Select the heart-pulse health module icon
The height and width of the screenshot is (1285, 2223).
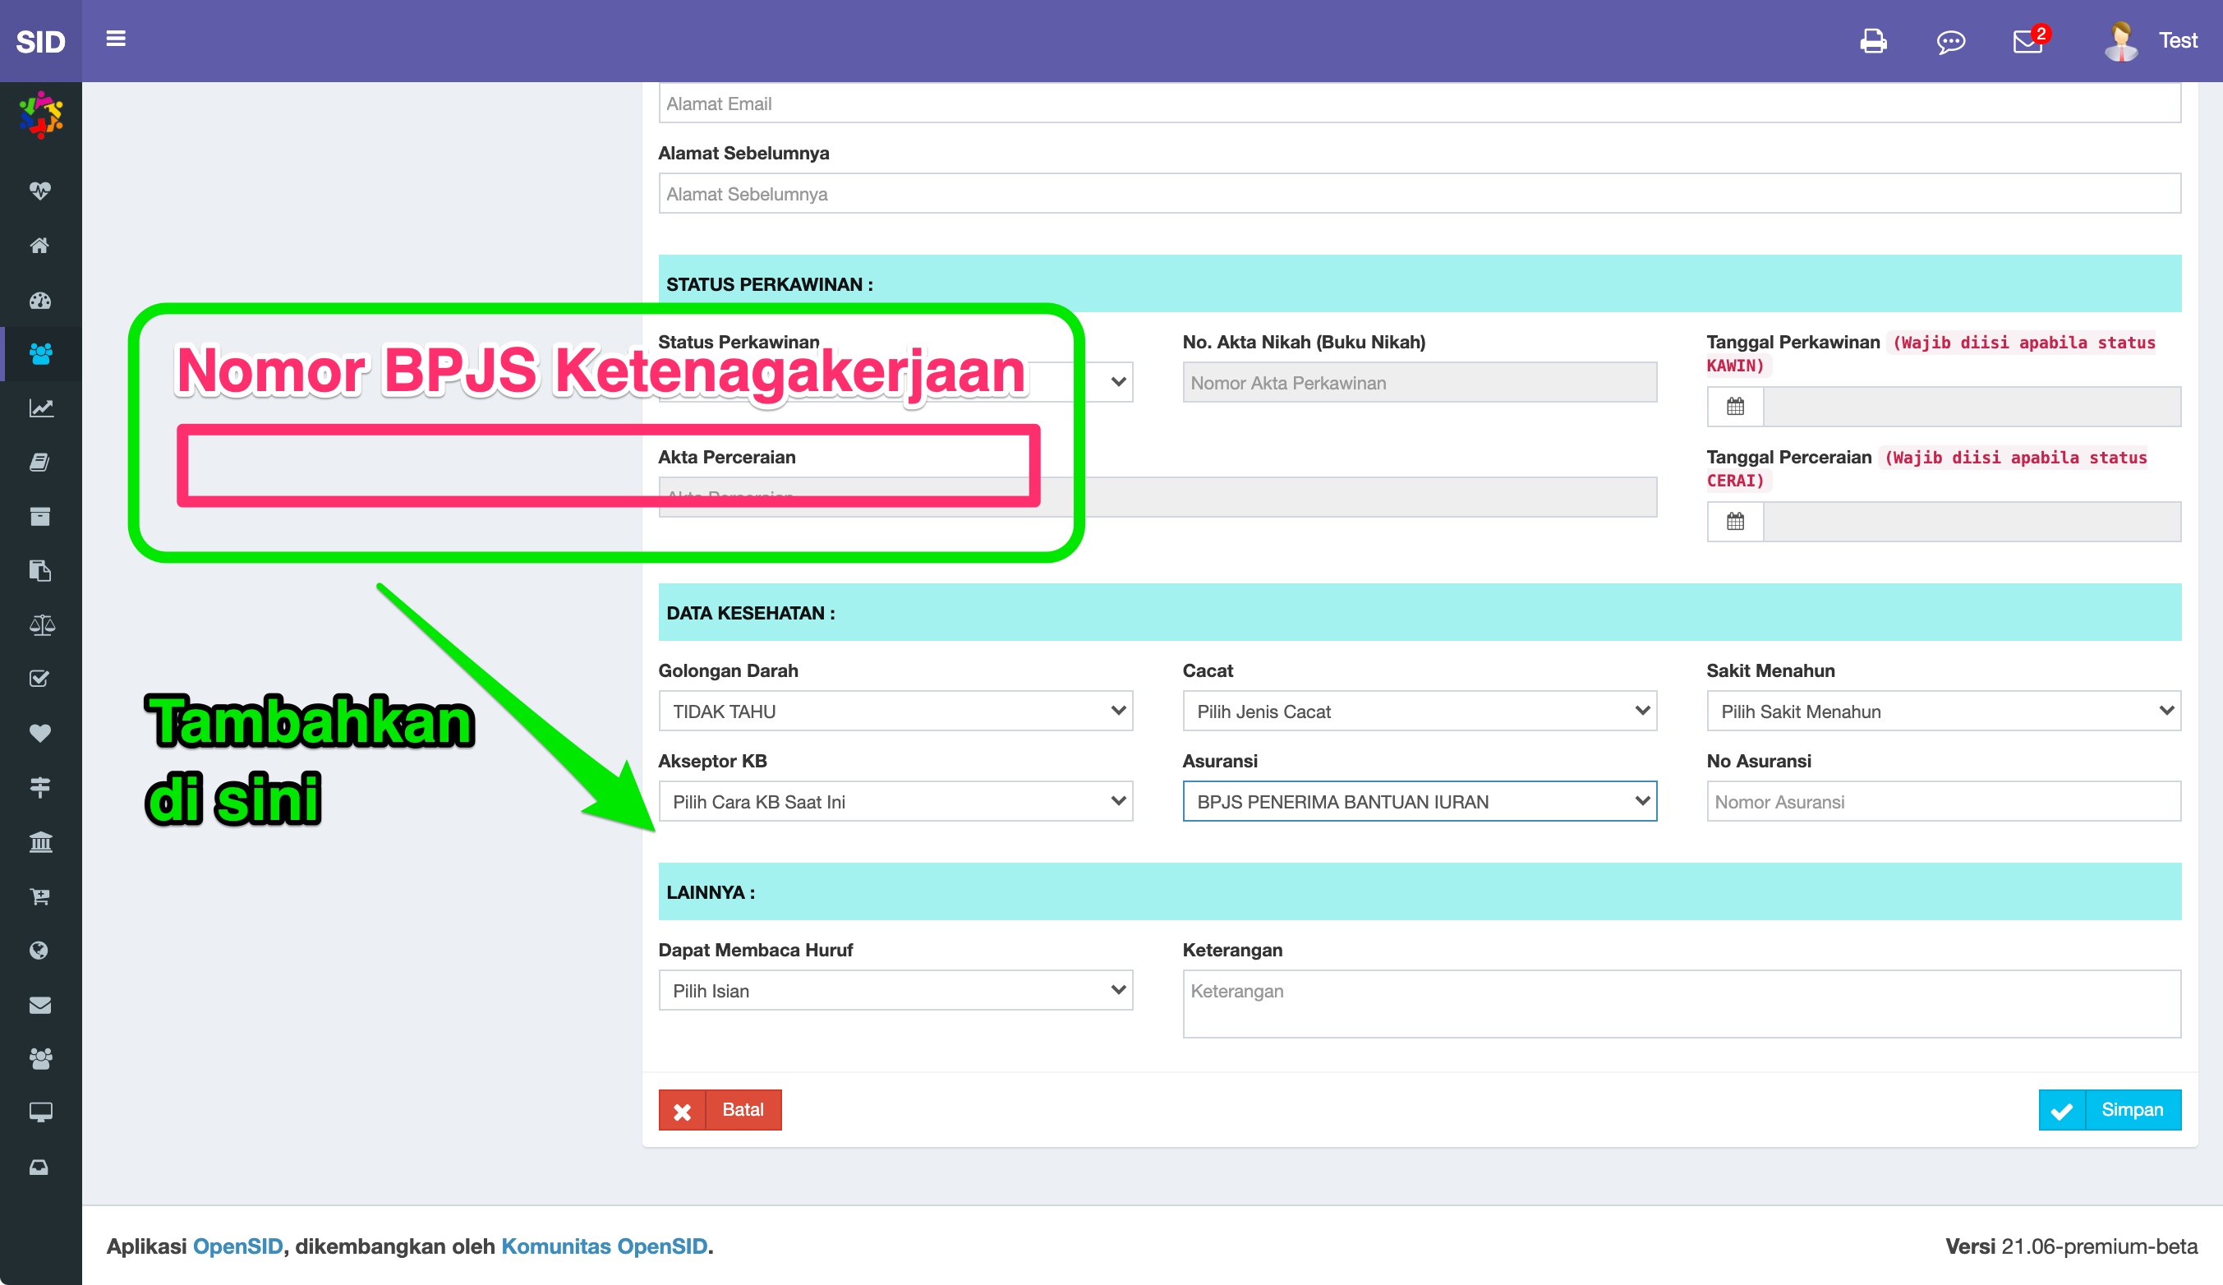(x=39, y=190)
